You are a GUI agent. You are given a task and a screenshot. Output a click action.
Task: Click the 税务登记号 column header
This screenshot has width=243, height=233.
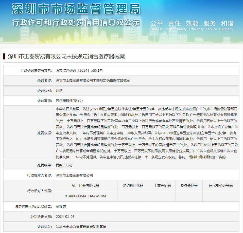pyautogui.click(x=189, y=186)
